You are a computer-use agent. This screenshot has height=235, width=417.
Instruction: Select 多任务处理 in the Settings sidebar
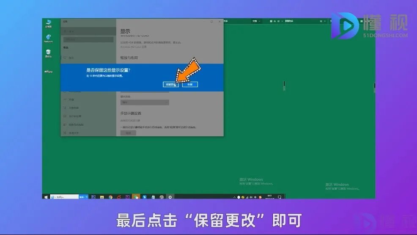click(x=88, y=116)
